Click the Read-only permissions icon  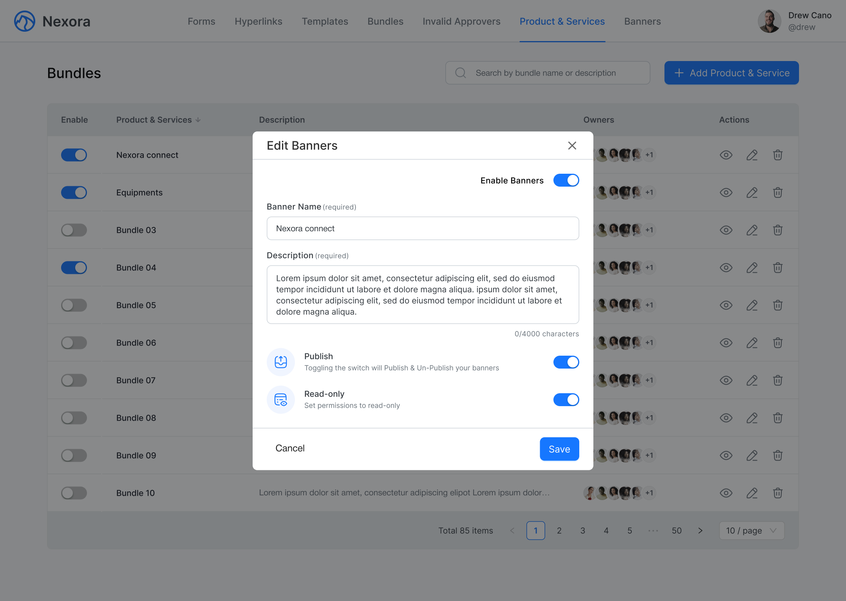(281, 399)
